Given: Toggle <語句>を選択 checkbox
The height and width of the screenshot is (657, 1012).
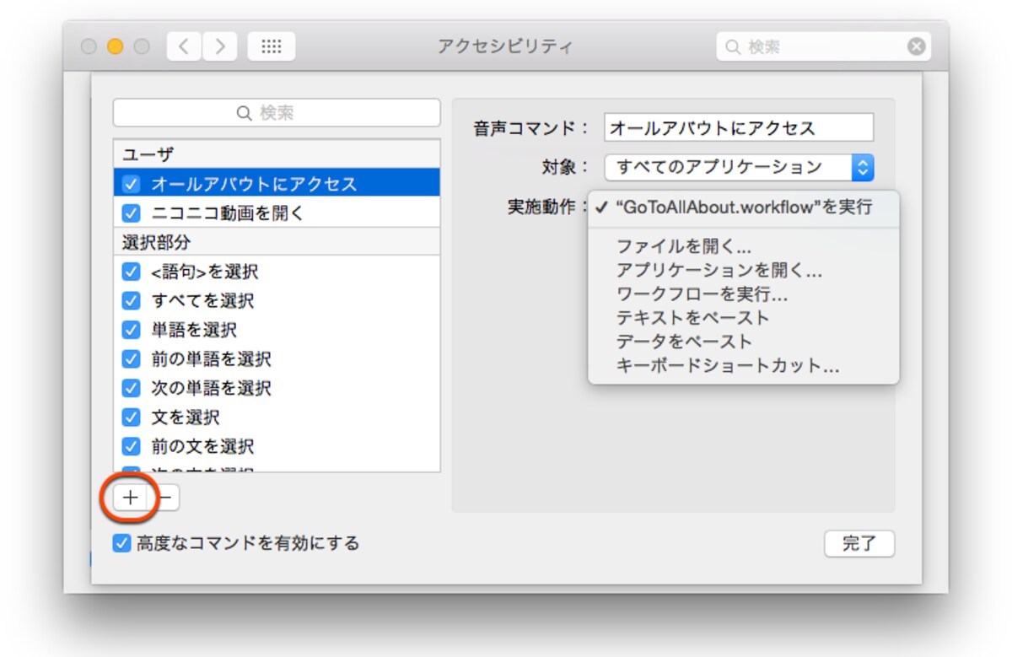Looking at the screenshot, I should [x=131, y=272].
